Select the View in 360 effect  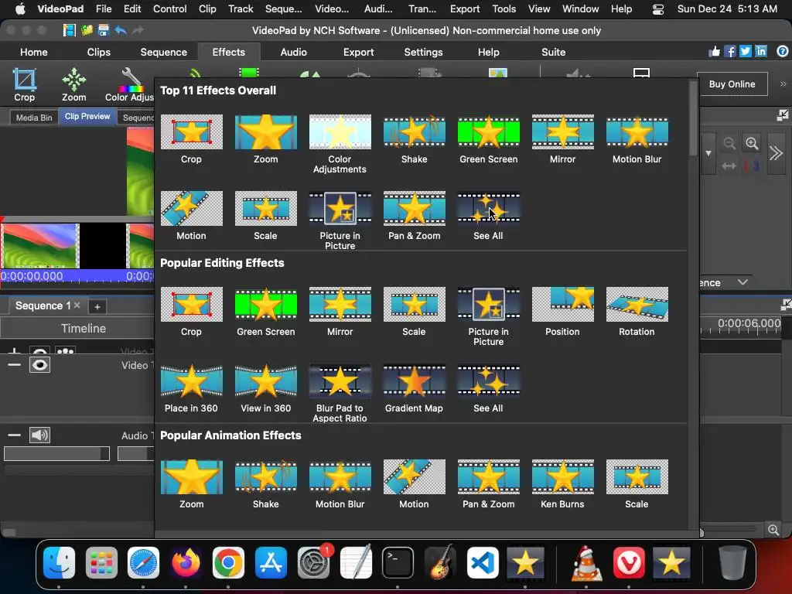(266, 388)
